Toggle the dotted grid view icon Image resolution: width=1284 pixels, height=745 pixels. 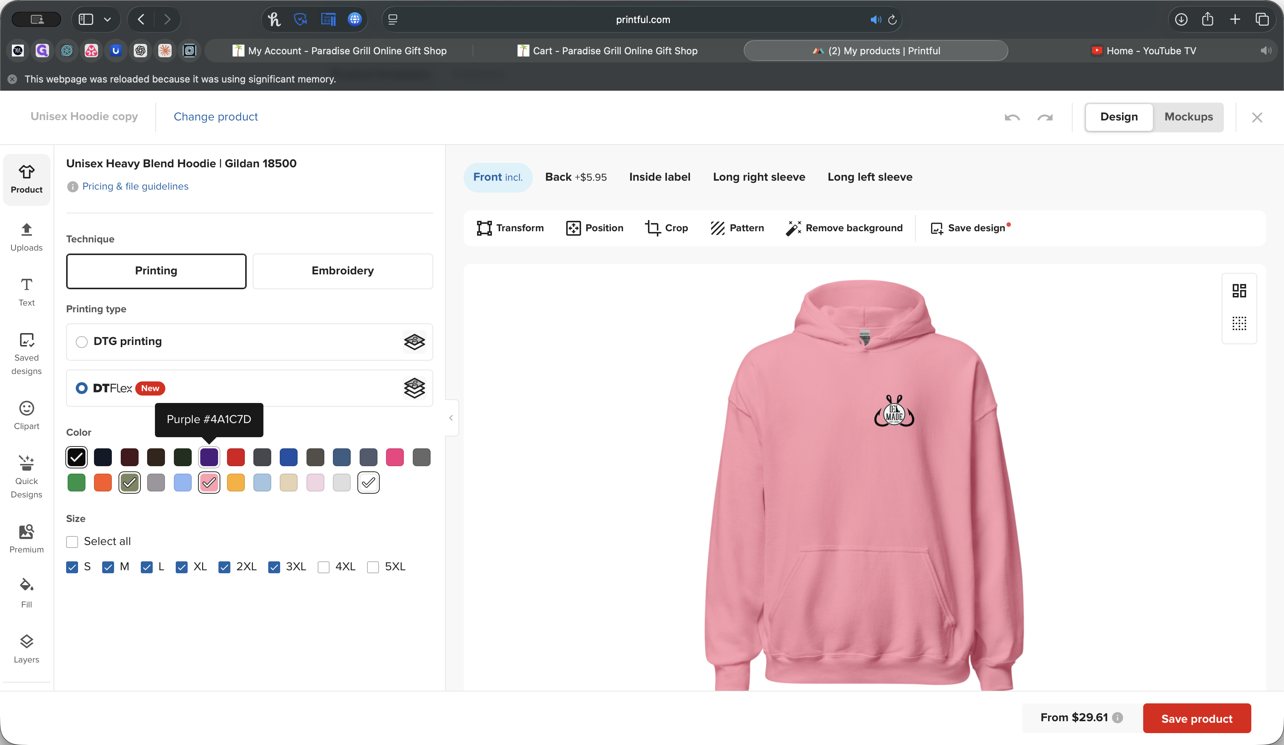tap(1239, 323)
